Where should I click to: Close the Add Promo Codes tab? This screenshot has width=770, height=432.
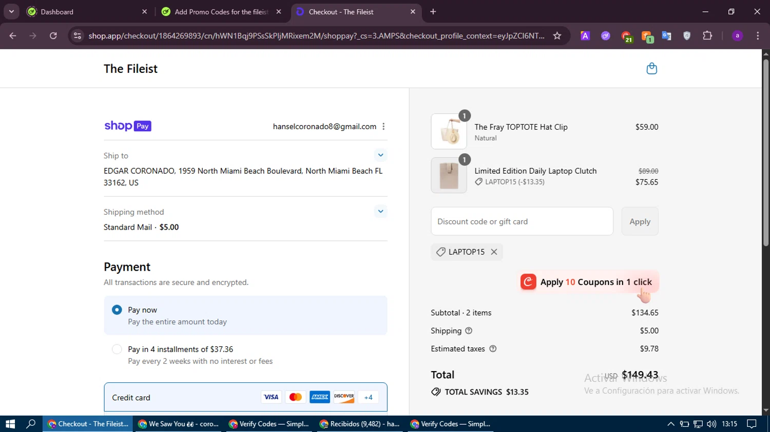pyautogui.click(x=279, y=12)
